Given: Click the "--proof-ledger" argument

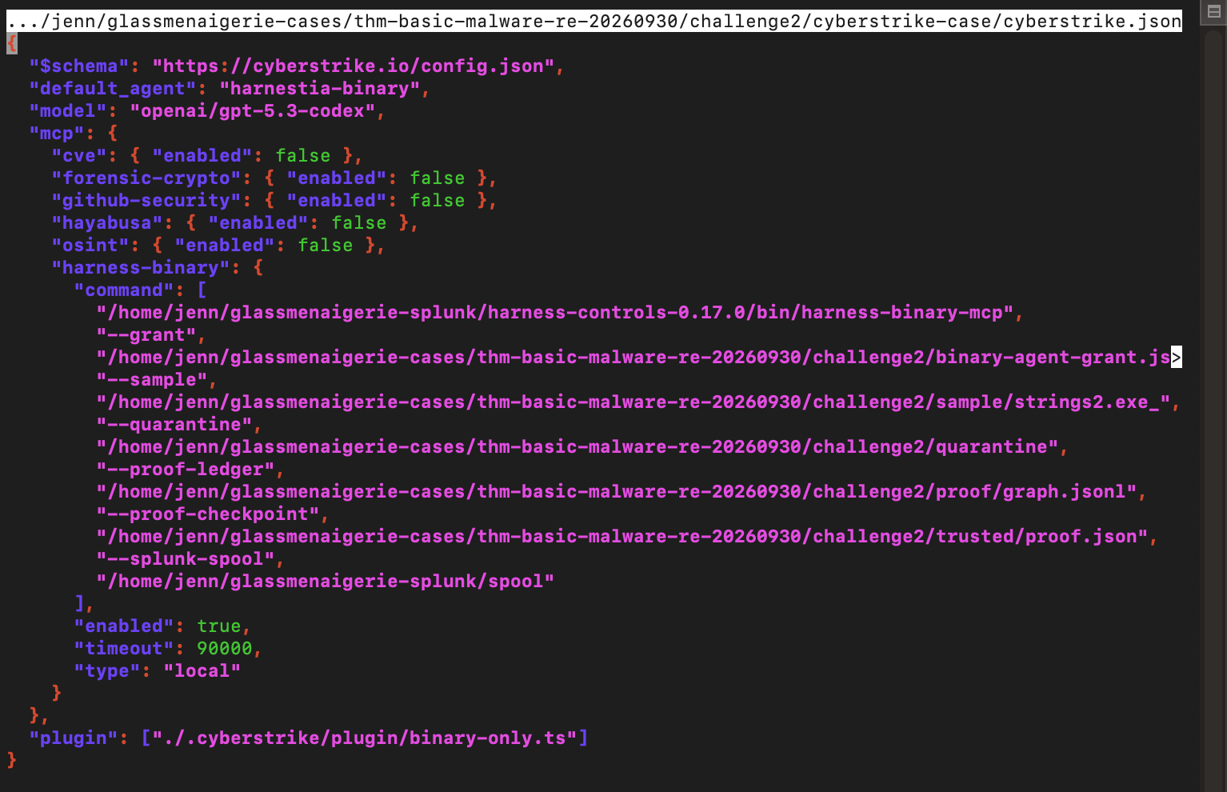Looking at the screenshot, I should [x=186, y=469].
